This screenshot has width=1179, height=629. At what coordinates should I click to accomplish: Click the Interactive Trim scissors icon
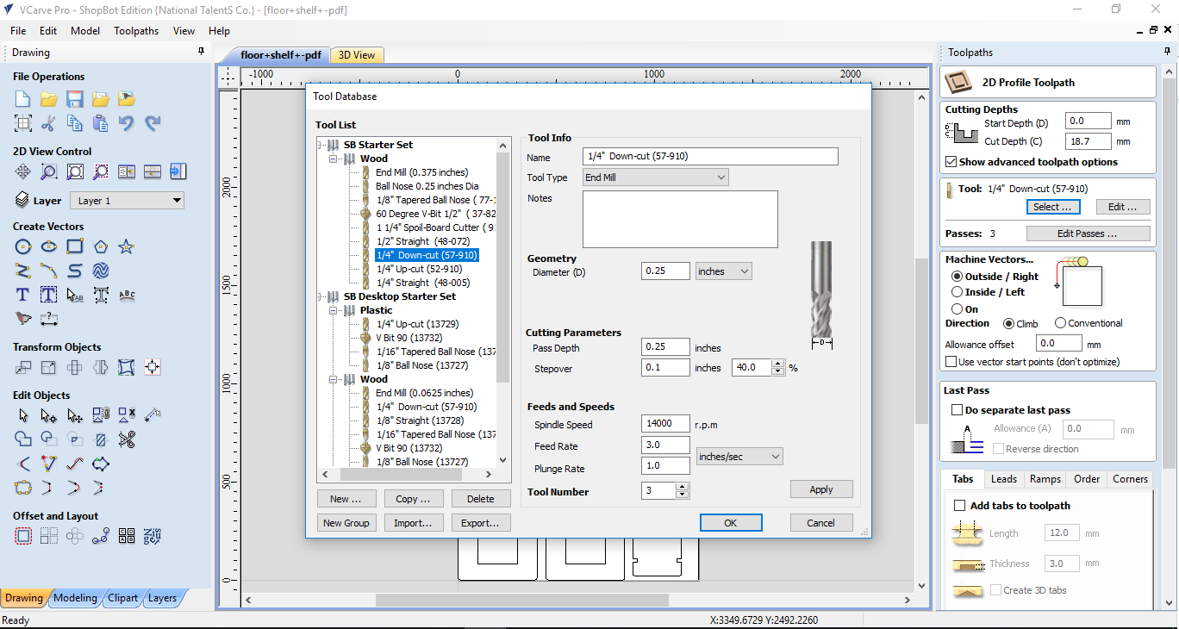pyautogui.click(x=127, y=440)
